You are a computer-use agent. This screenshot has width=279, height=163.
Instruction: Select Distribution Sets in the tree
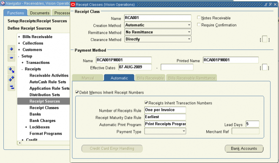point(45,95)
